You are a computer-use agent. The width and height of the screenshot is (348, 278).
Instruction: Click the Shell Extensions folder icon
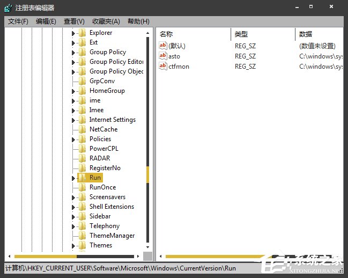coord(83,207)
